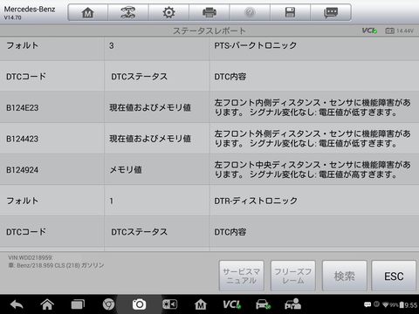
Task: Go to Android home screen icon
Action: pos(47,304)
